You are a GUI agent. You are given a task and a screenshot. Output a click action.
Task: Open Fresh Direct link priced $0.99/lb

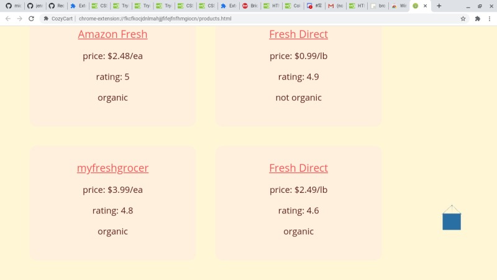tap(299, 34)
